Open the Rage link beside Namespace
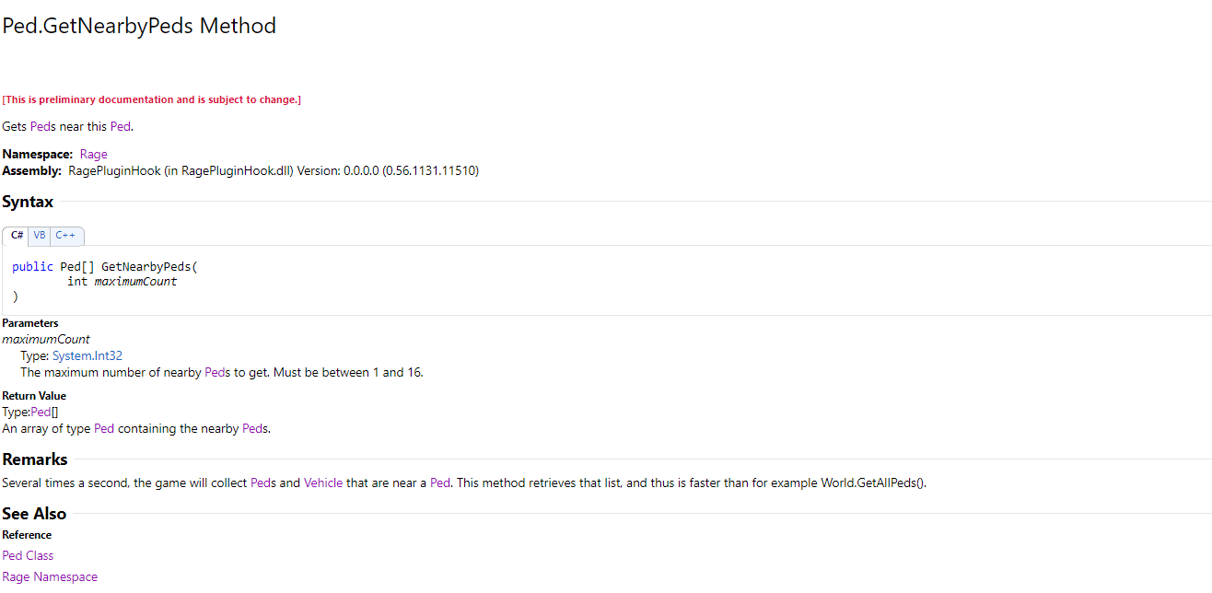Screen dimensions: 1212x593 94,154
